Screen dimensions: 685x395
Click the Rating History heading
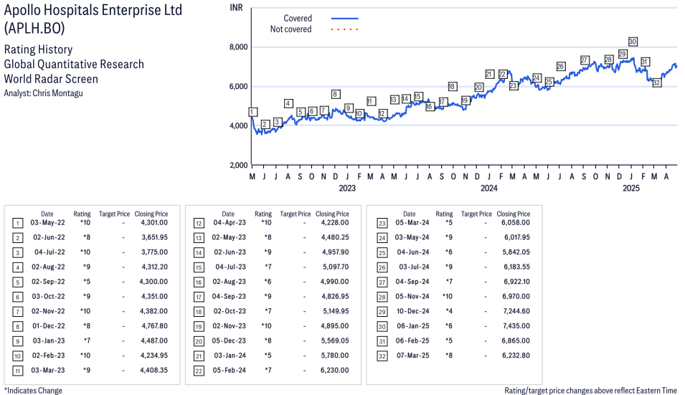click(39, 49)
